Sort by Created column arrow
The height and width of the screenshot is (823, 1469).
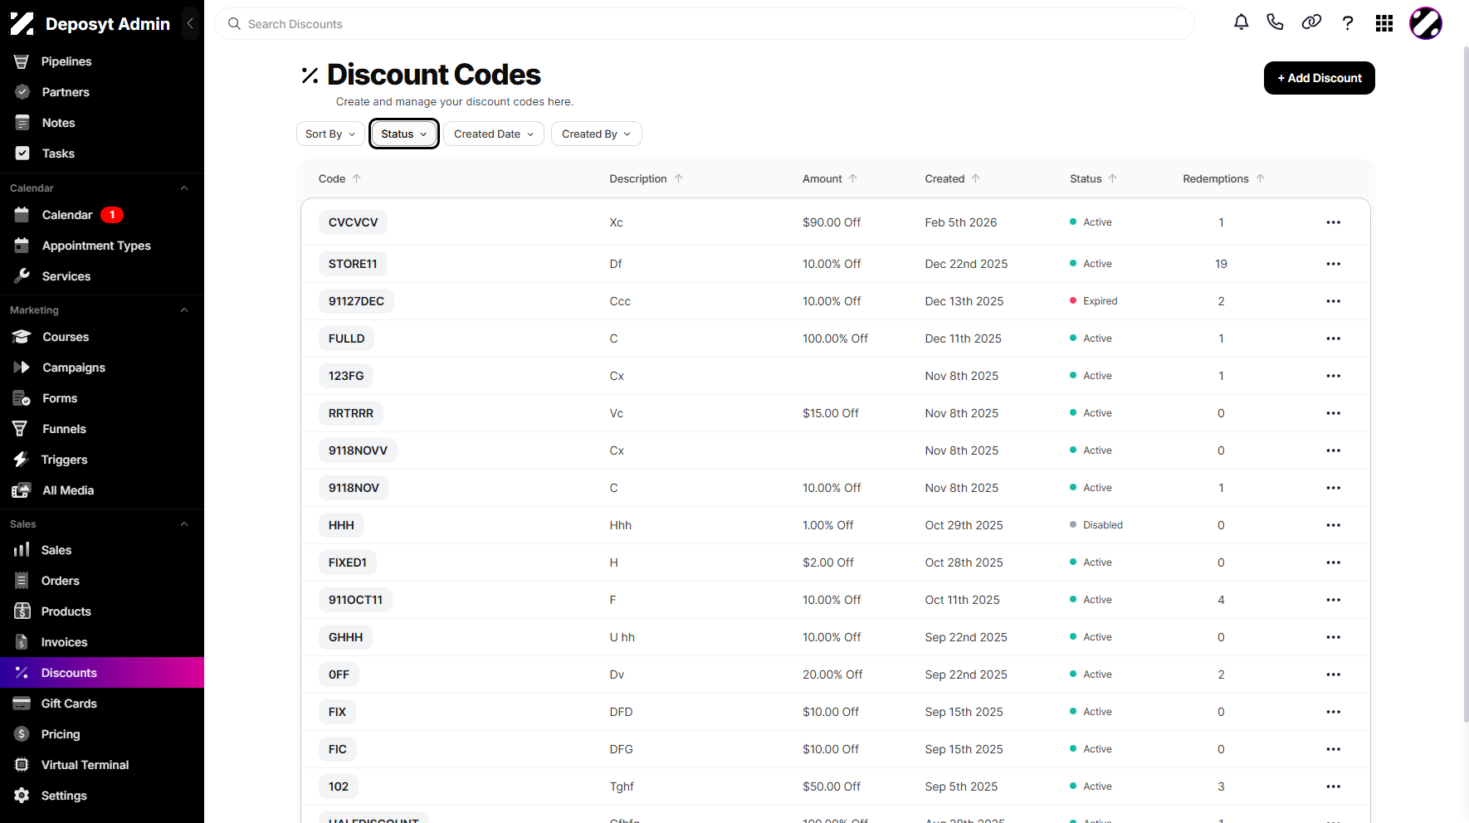pos(976,178)
